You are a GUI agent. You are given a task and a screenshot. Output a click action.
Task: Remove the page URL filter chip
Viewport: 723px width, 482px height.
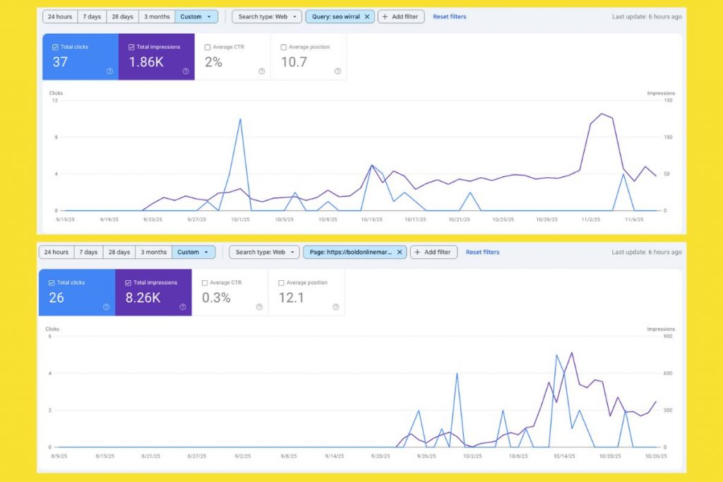[400, 252]
